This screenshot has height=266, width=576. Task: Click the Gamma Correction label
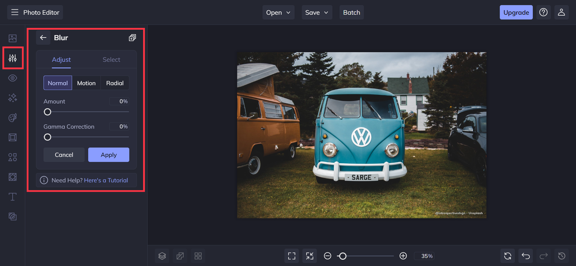tap(69, 127)
